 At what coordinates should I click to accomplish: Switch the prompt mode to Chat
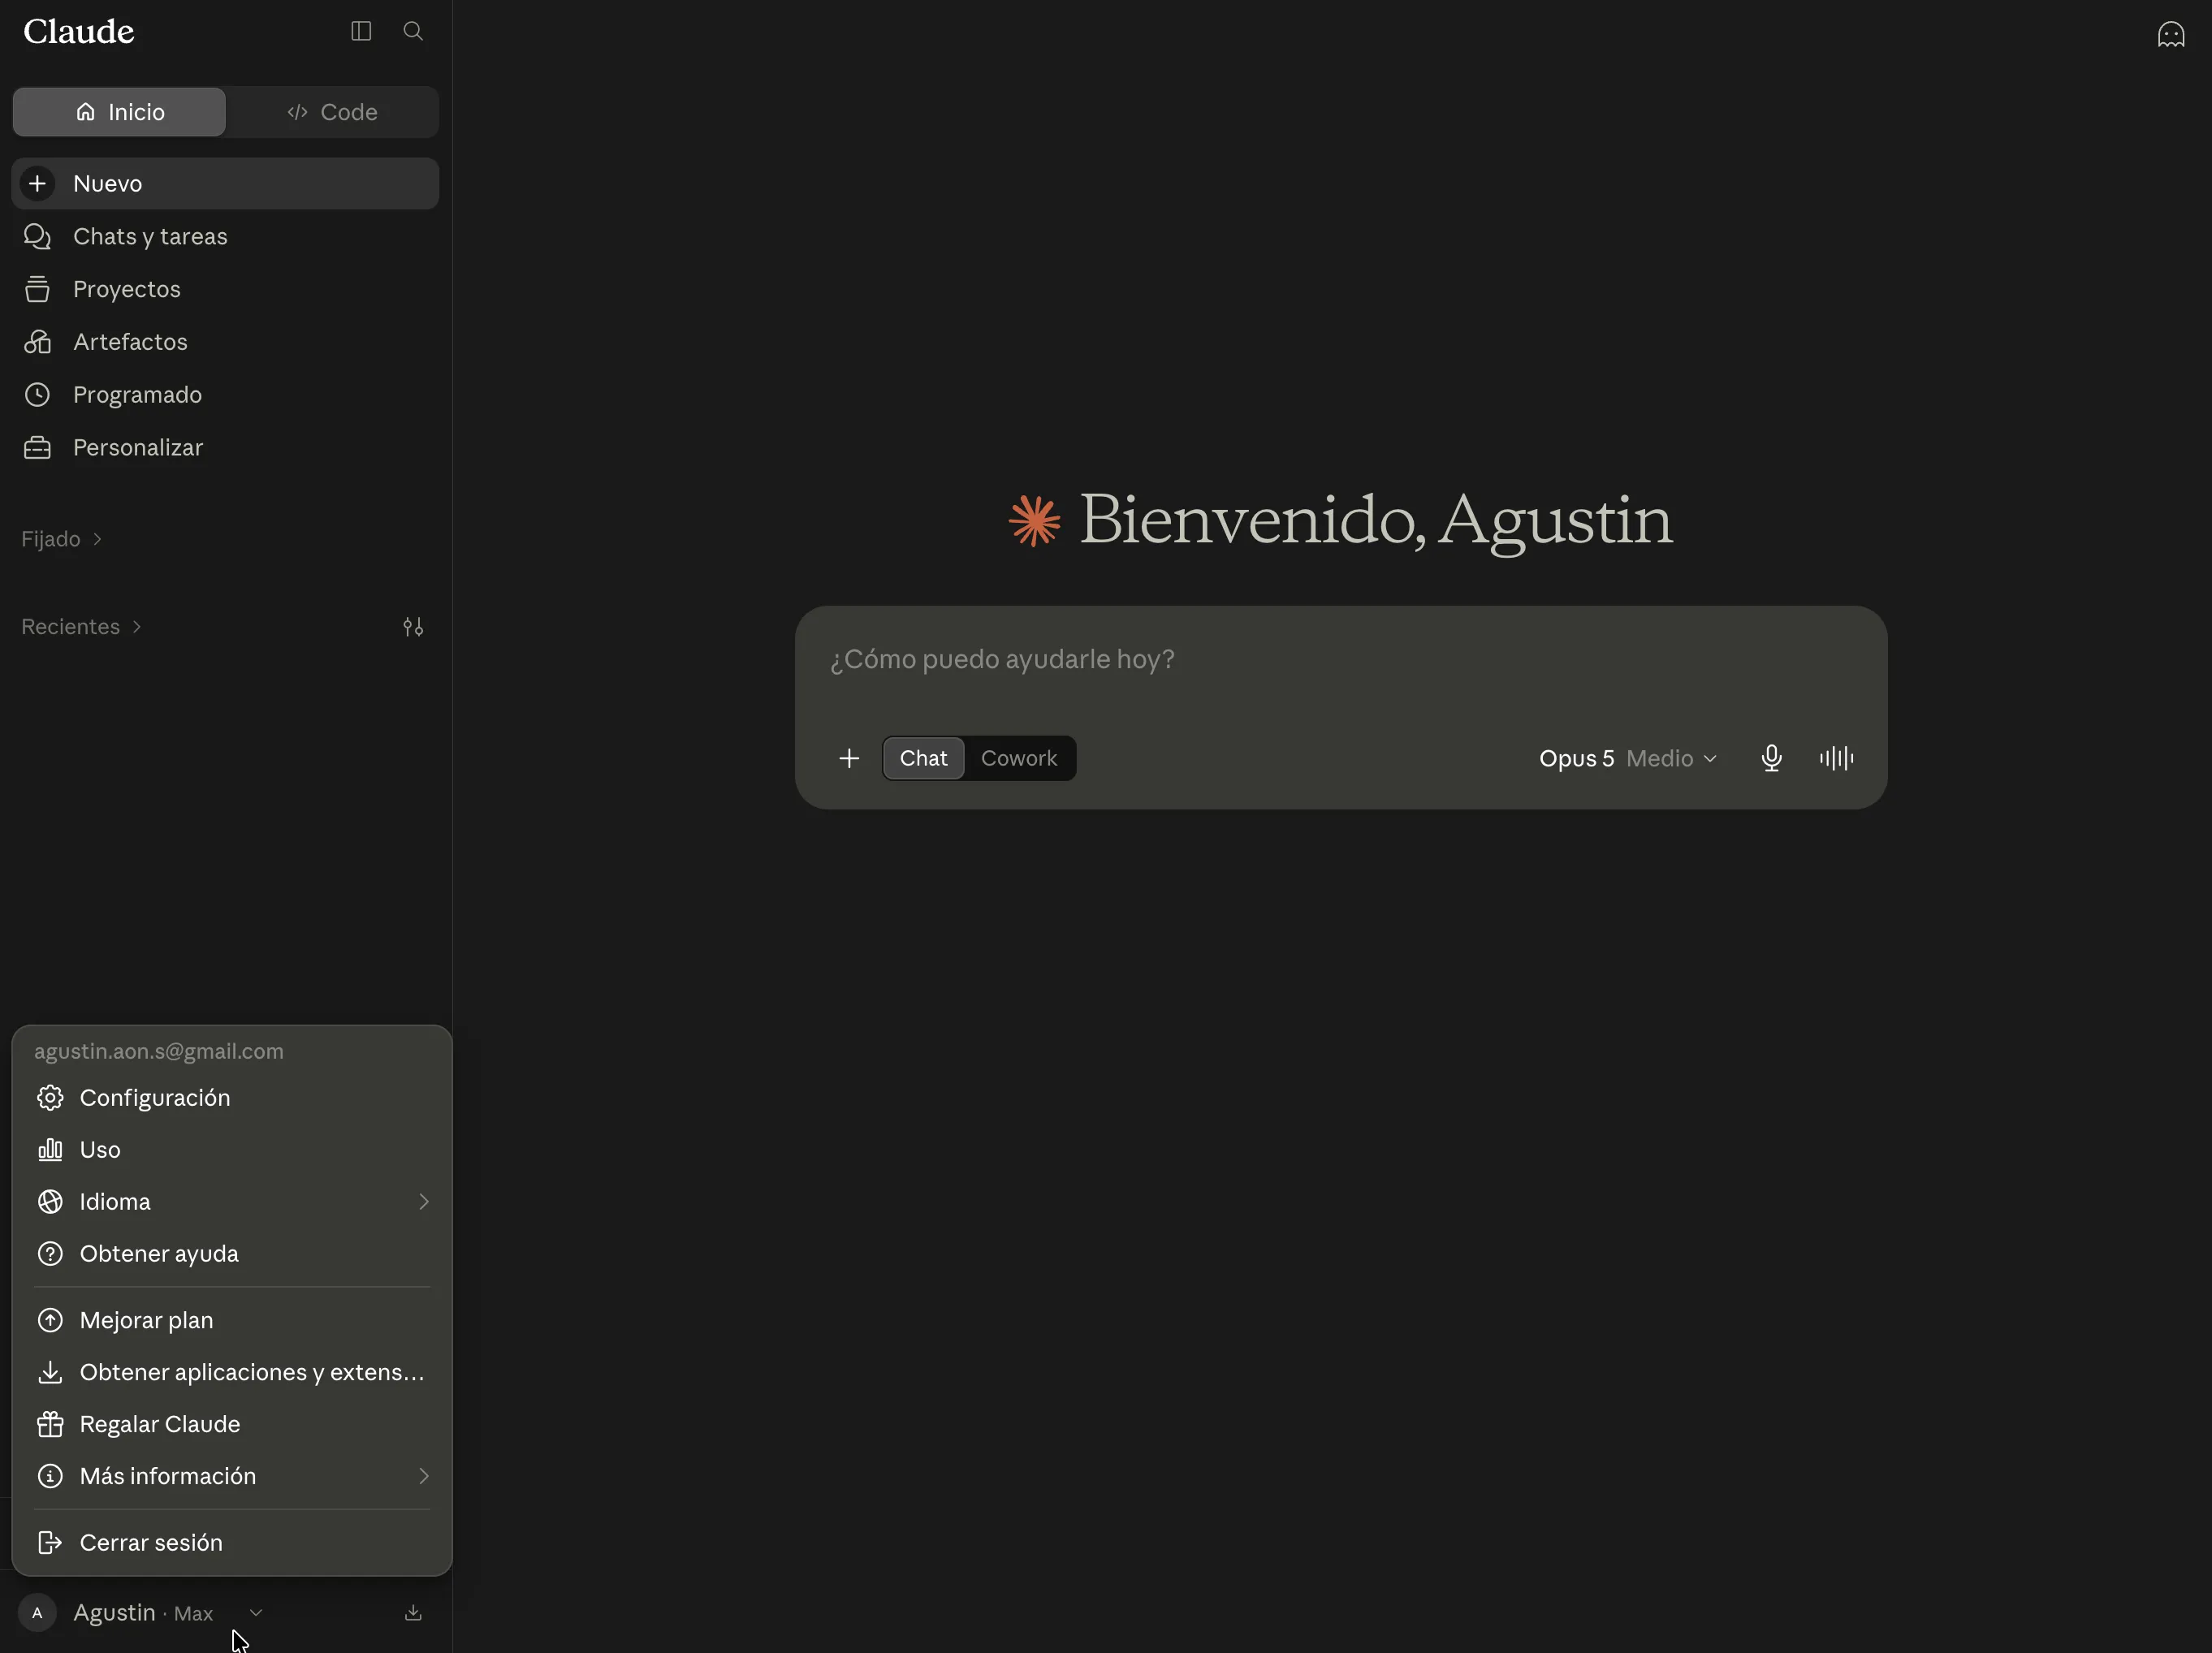[x=923, y=758]
